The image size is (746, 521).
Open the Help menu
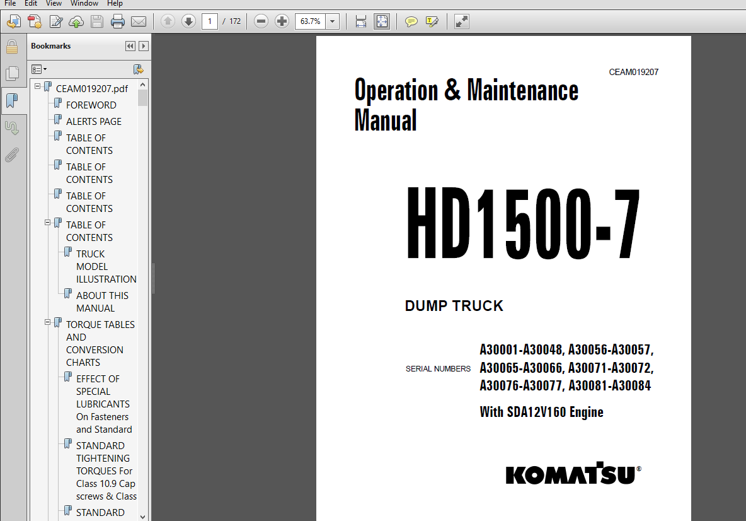(x=115, y=3)
